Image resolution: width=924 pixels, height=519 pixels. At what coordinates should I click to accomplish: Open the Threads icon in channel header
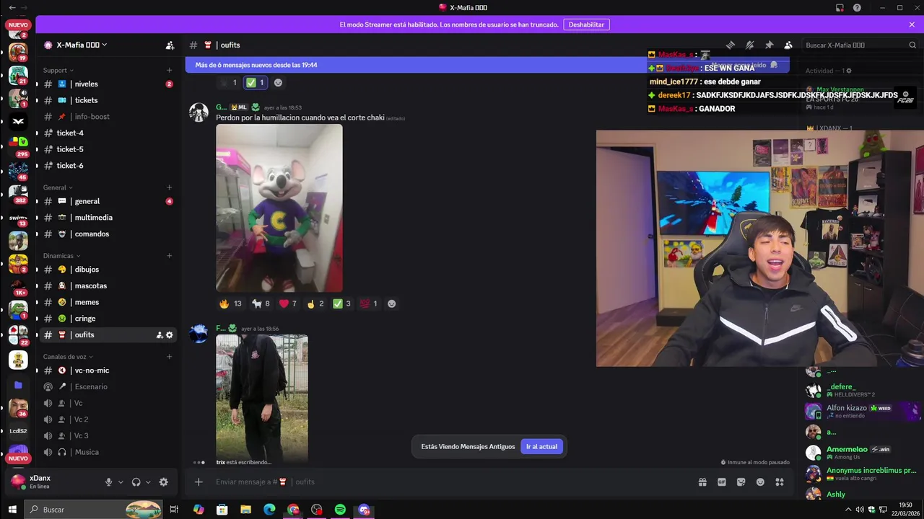[731, 45]
